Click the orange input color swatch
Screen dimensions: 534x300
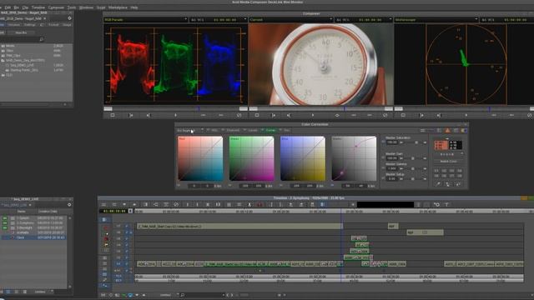441,145
